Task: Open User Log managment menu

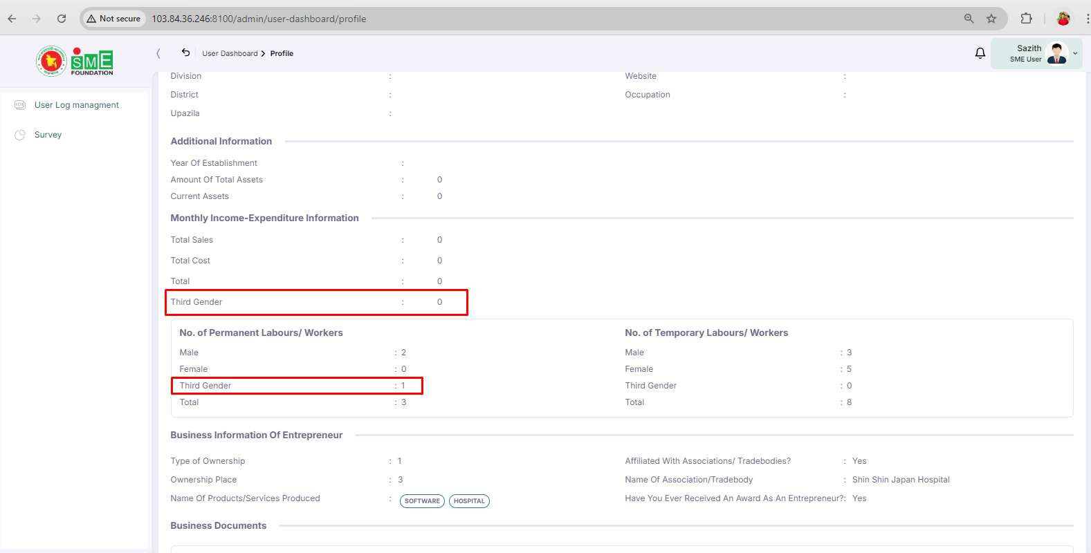Action: click(x=77, y=105)
